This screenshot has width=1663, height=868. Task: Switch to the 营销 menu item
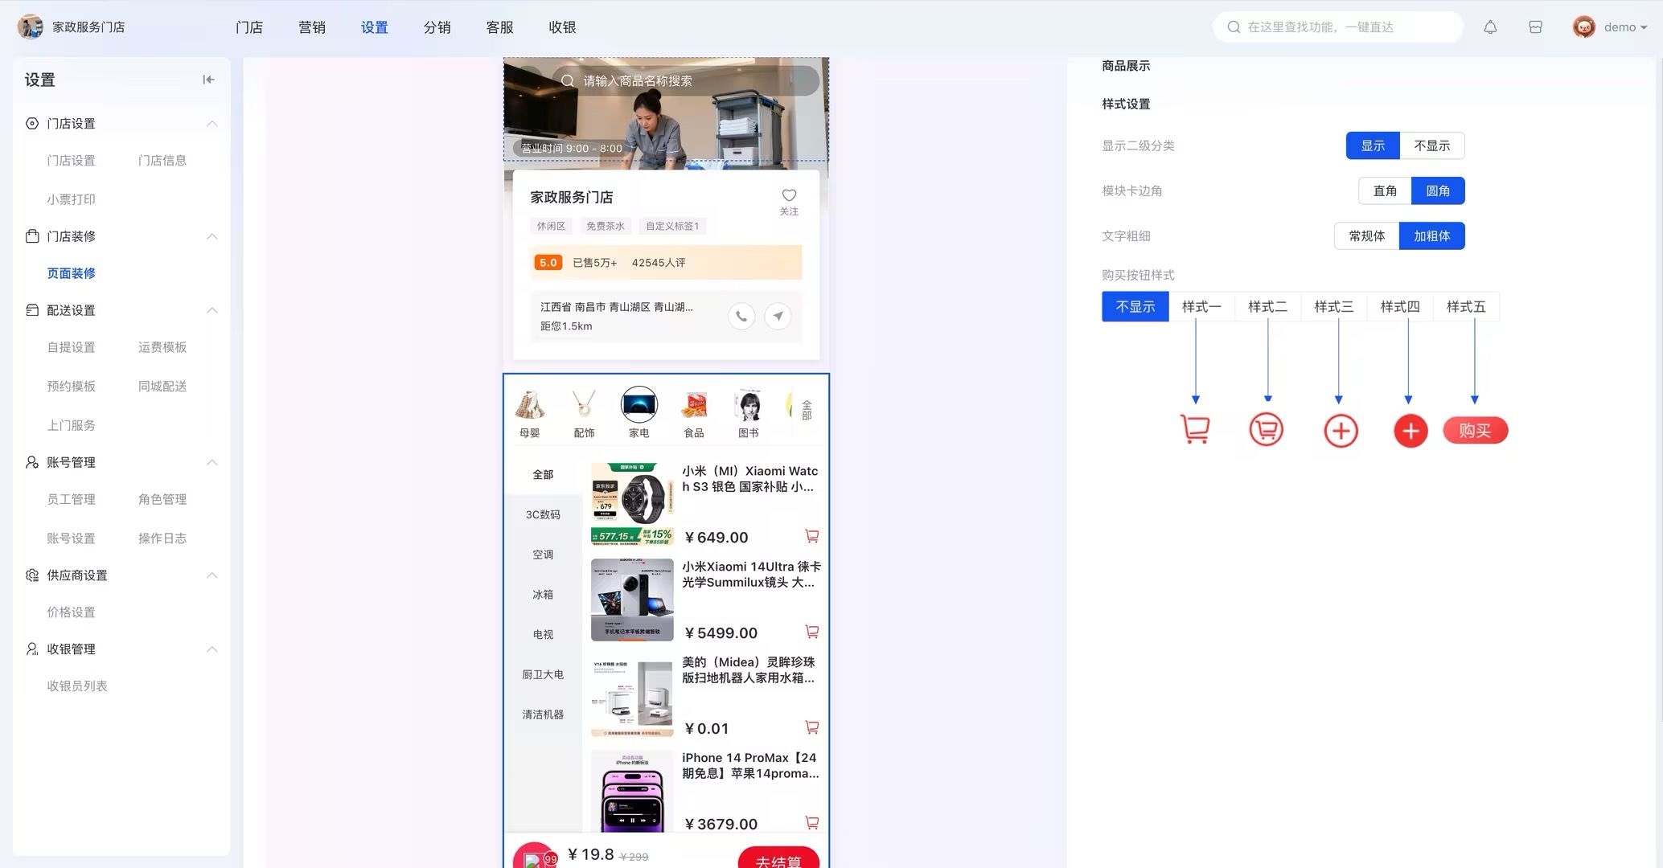(312, 27)
